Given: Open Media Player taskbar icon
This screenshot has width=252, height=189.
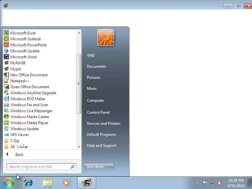Looking at the screenshot, I should click(66, 183).
